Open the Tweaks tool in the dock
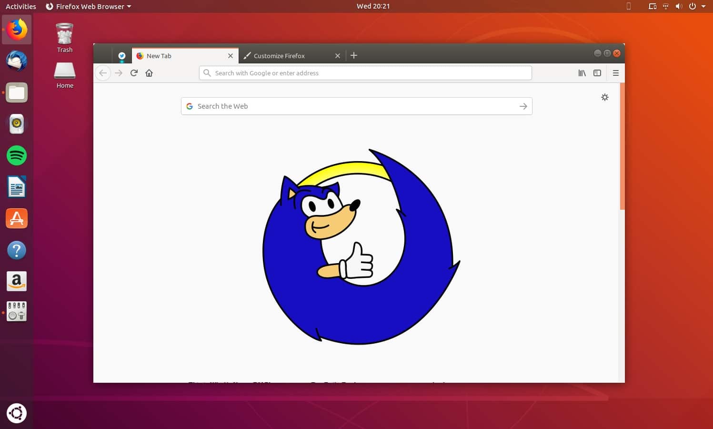 17,312
